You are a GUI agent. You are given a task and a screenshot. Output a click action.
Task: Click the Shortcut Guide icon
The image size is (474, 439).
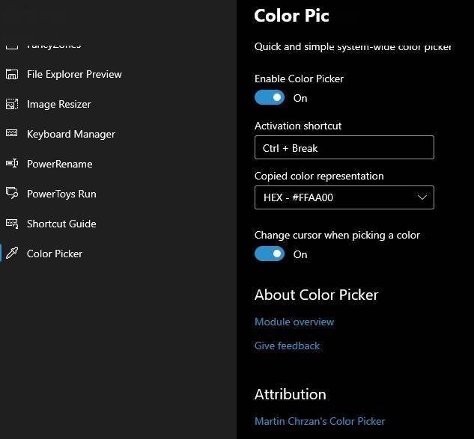pos(12,224)
